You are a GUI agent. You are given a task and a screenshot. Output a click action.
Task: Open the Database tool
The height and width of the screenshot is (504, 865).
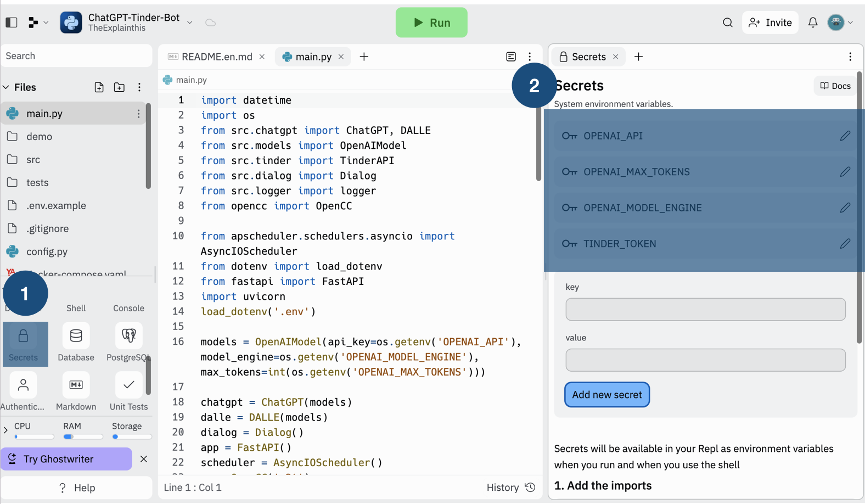tap(76, 343)
